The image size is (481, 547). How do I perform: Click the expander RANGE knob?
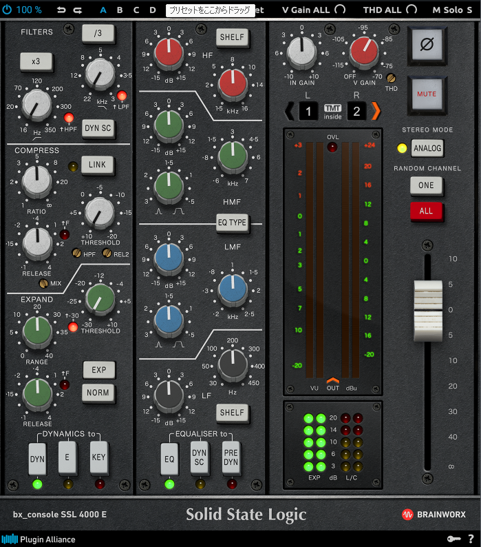pyautogui.click(x=37, y=331)
